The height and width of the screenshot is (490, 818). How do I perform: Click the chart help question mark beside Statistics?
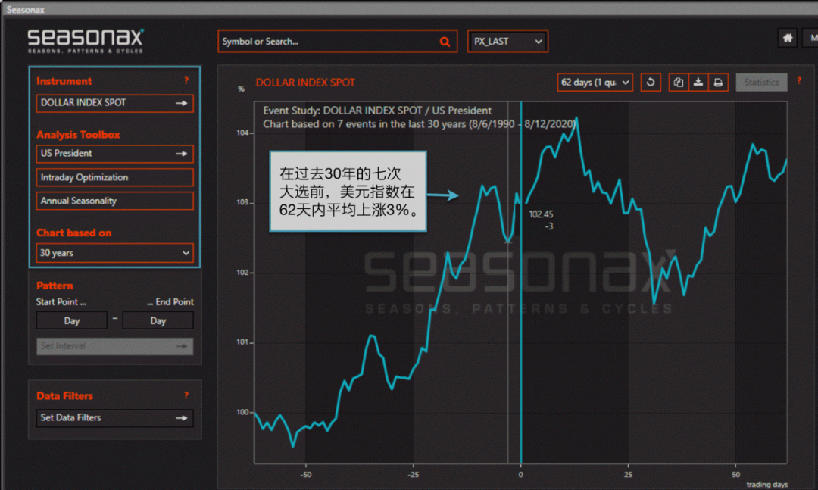pyautogui.click(x=799, y=81)
